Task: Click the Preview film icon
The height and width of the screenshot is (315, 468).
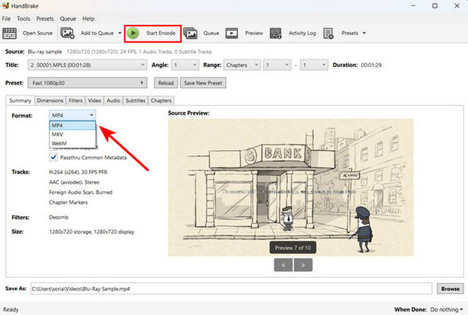Action: [x=231, y=33]
